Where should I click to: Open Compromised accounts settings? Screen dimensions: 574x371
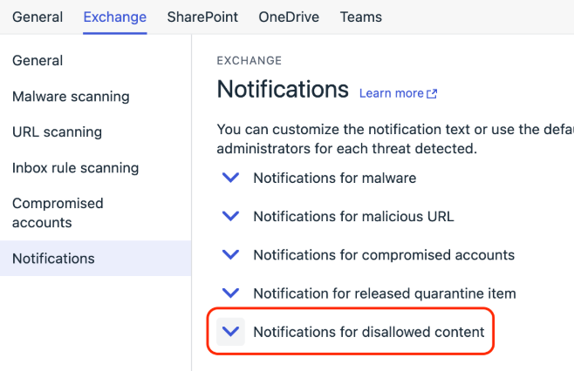click(x=58, y=212)
